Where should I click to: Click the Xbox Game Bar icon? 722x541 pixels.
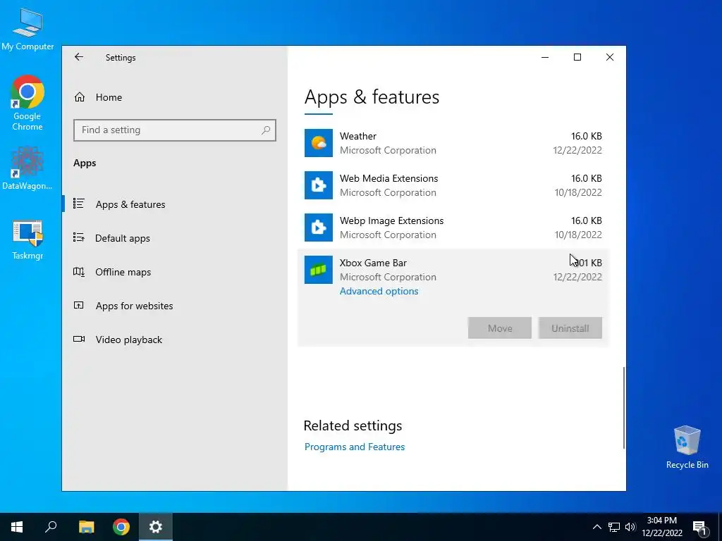click(x=319, y=270)
